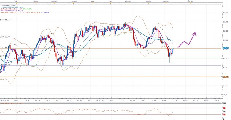Viewport: 231px width, 120px height.
Task: Click the Listopad month marker on timeline
Action: click(x=54, y=1)
